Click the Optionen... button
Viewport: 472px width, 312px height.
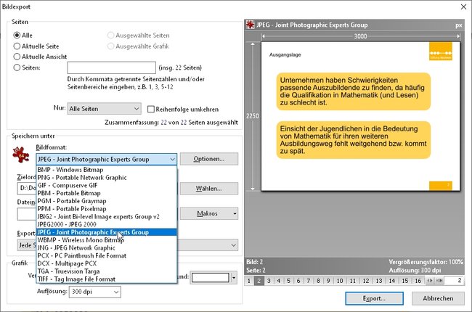(x=209, y=159)
